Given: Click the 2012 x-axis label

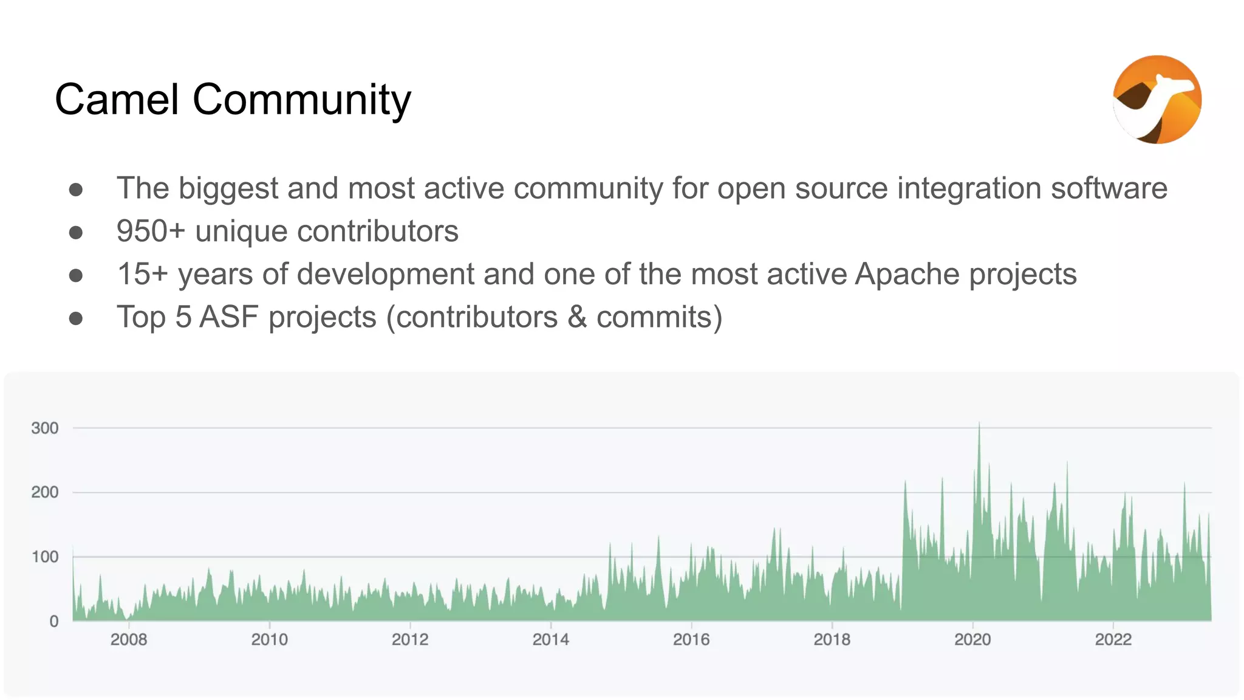Looking at the screenshot, I should pyautogui.click(x=410, y=639).
